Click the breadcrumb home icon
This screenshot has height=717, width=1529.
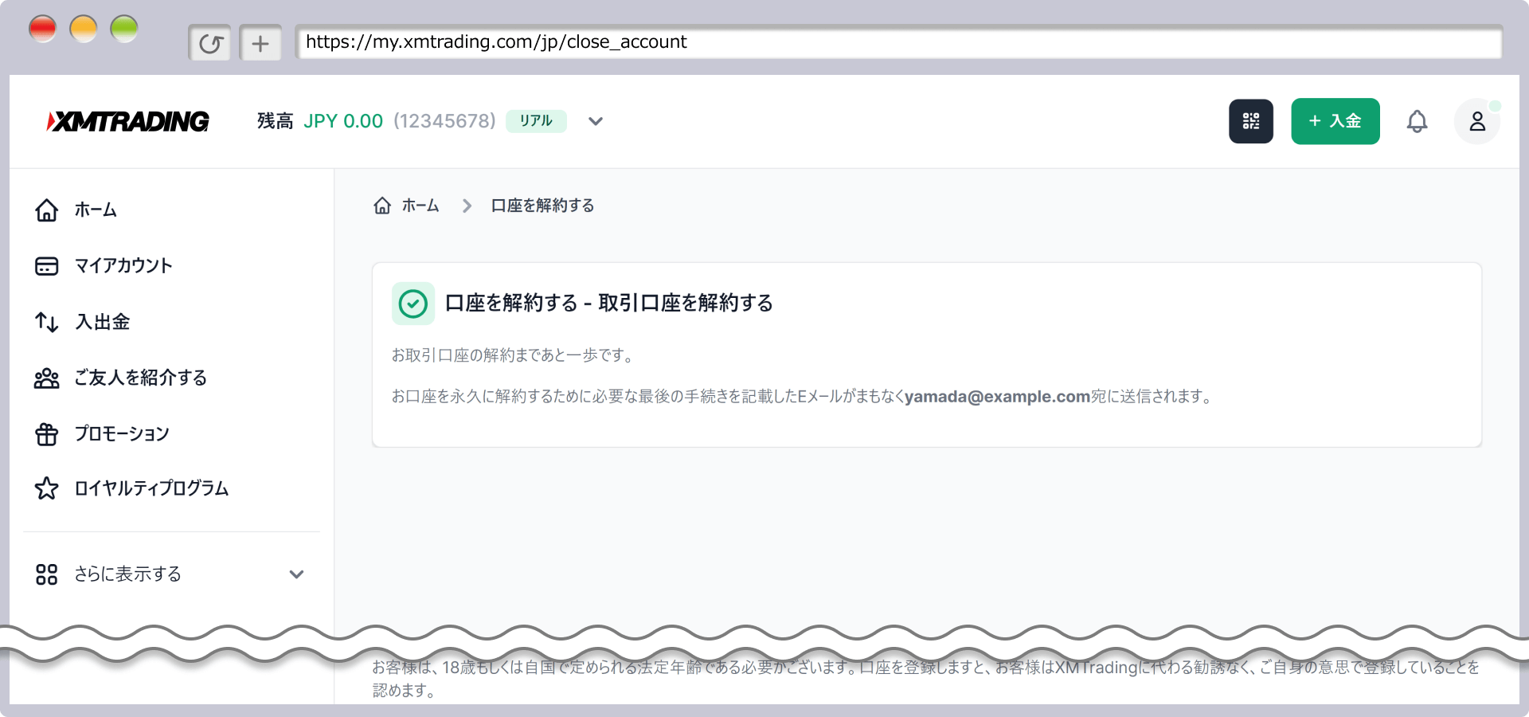click(x=382, y=206)
